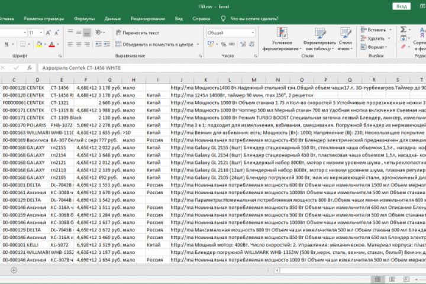The height and width of the screenshot is (284, 426).
Task: Click the AutoSum sigma icon
Action: point(403,30)
